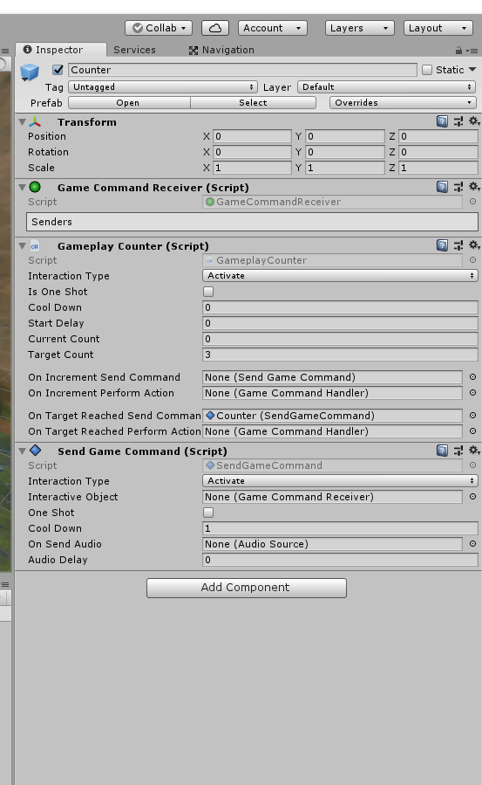Click the cloud services icon button
The width and height of the screenshot is (482, 785).
point(214,28)
